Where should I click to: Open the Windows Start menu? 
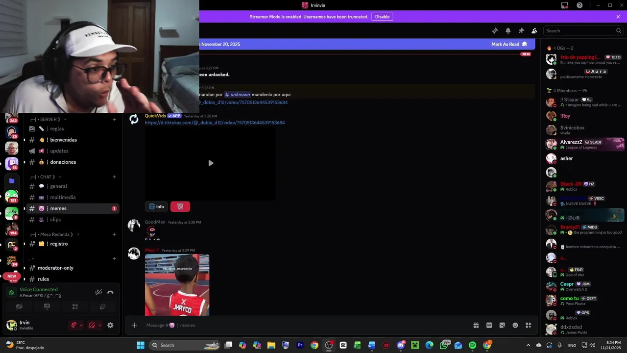(x=140, y=345)
